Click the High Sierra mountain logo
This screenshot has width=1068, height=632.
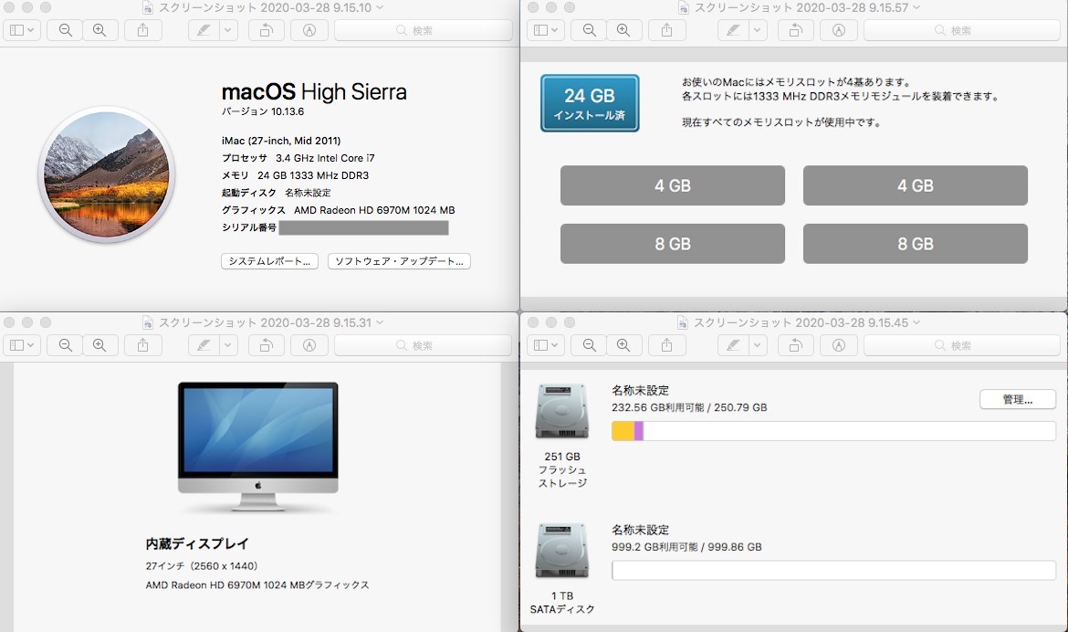[x=106, y=174]
